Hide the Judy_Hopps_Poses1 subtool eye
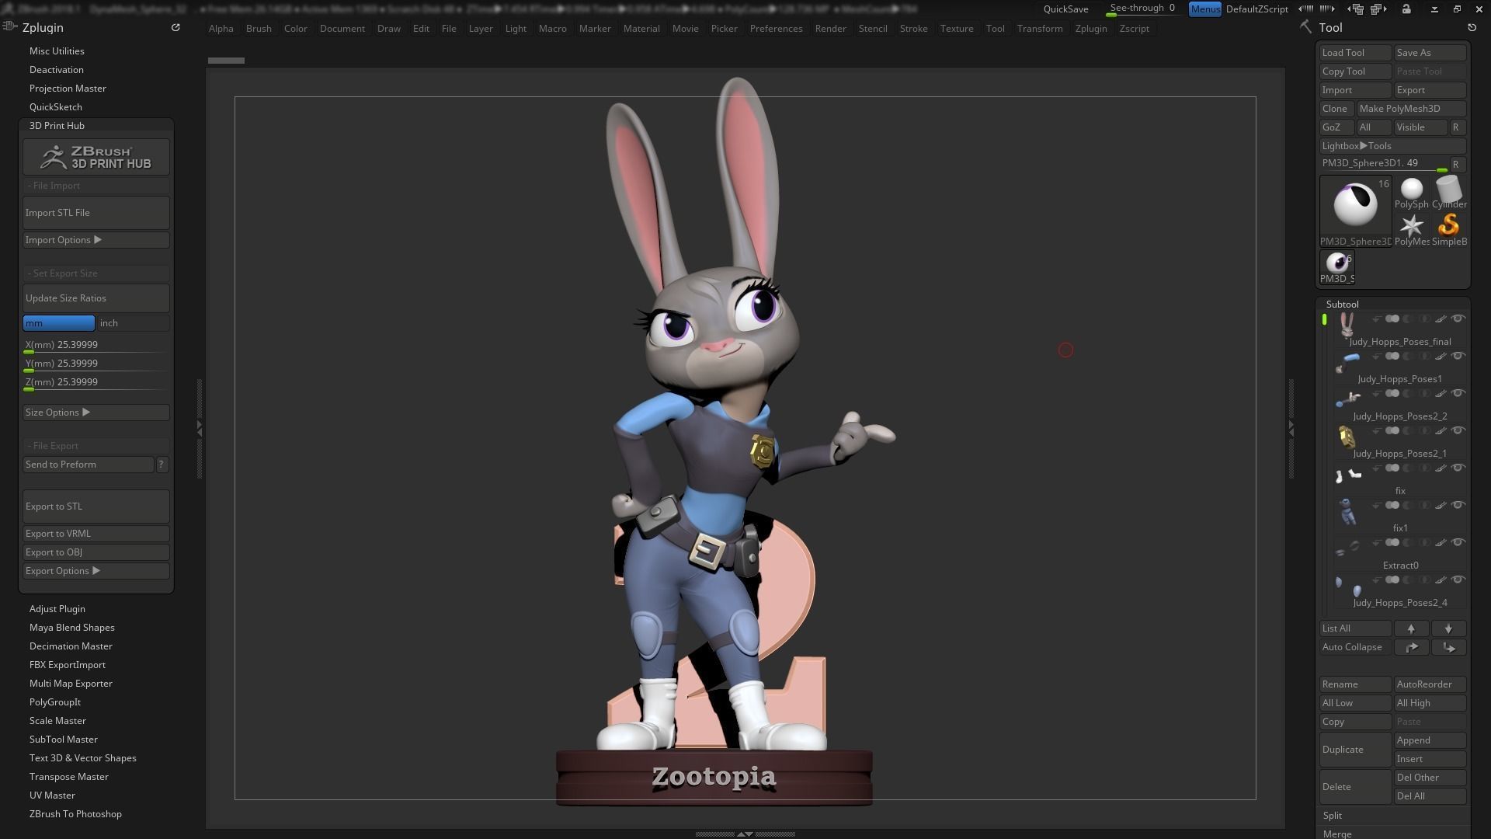The width and height of the screenshot is (1491, 839). 1458,357
